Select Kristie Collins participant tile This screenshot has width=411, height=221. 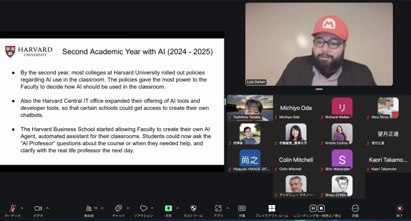(342, 134)
